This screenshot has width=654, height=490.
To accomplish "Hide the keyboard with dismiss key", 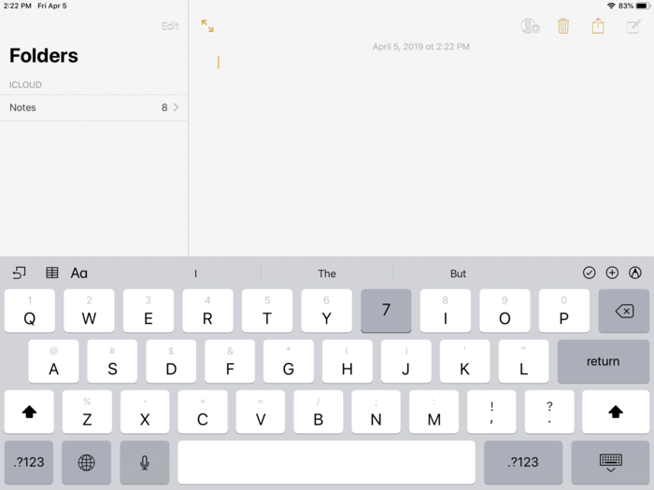I will click(611, 462).
